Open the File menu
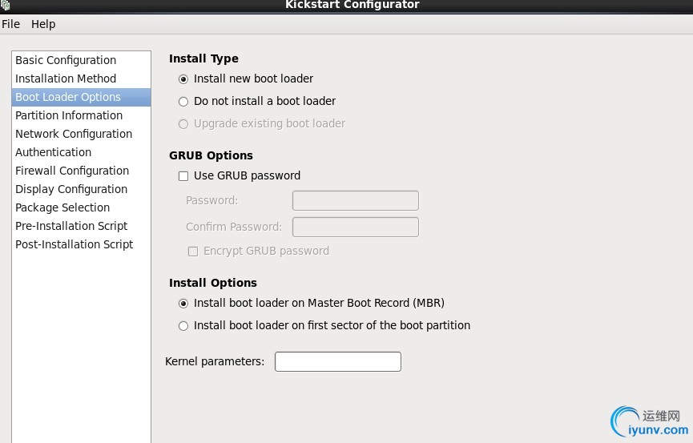 pos(11,24)
